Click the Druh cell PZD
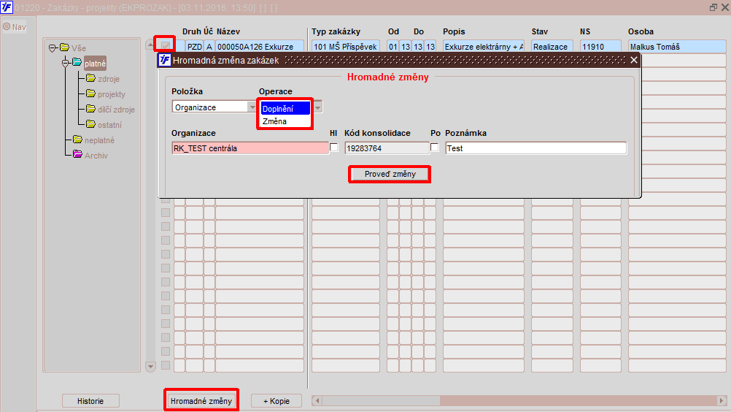This screenshot has height=412, width=731. pos(194,47)
